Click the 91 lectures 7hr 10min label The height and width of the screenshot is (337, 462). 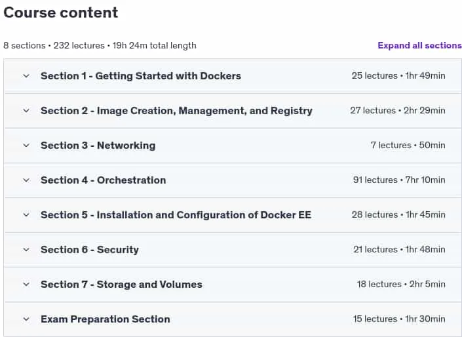coord(399,180)
